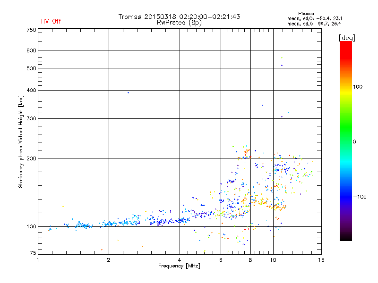Click the x-axis '2' tick label
The height and width of the screenshot is (283, 378).
tap(109, 260)
